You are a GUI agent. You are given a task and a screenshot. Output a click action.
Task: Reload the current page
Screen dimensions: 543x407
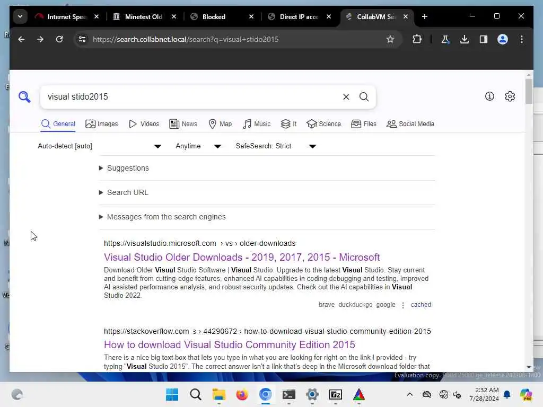(x=59, y=39)
